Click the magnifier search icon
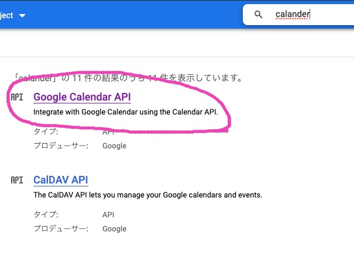The height and width of the screenshot is (253, 354). click(x=258, y=15)
